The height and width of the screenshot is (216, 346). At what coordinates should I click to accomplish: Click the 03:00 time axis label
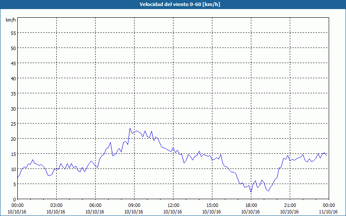point(56,205)
